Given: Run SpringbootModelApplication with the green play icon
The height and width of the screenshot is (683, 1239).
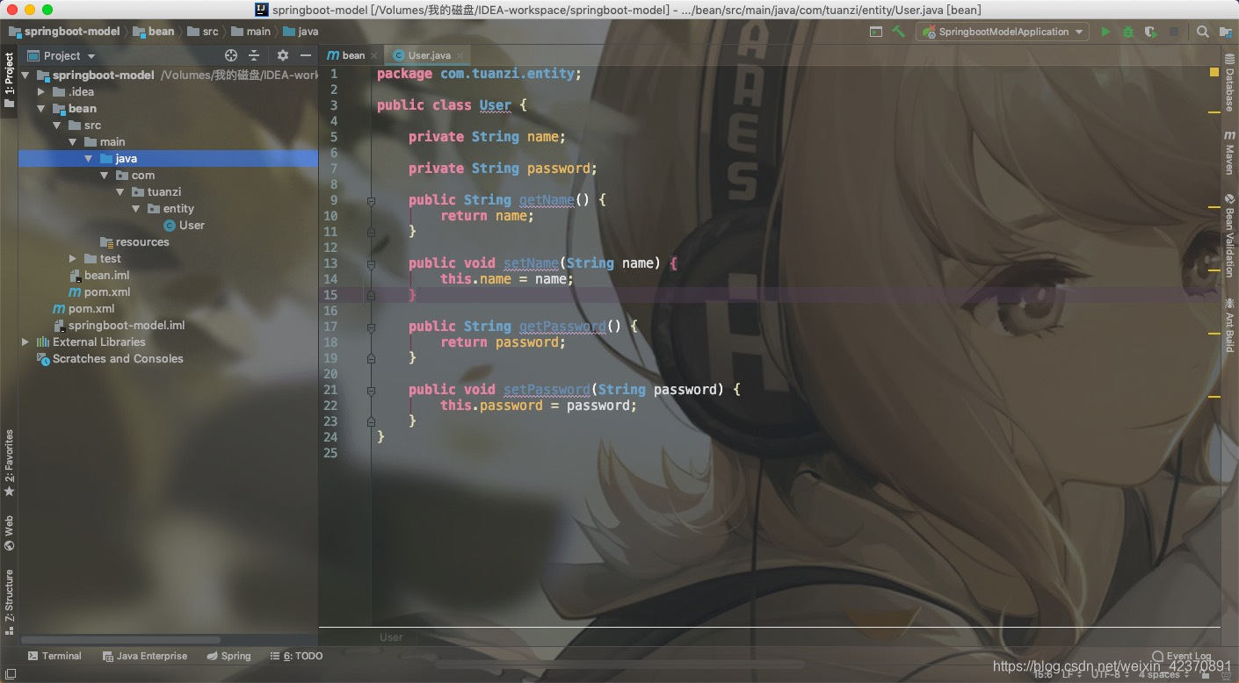Looking at the screenshot, I should tap(1105, 32).
